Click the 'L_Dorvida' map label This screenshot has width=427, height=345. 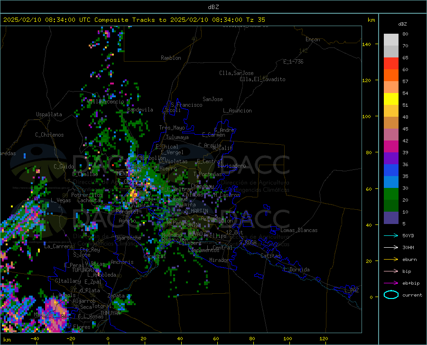click(297, 270)
